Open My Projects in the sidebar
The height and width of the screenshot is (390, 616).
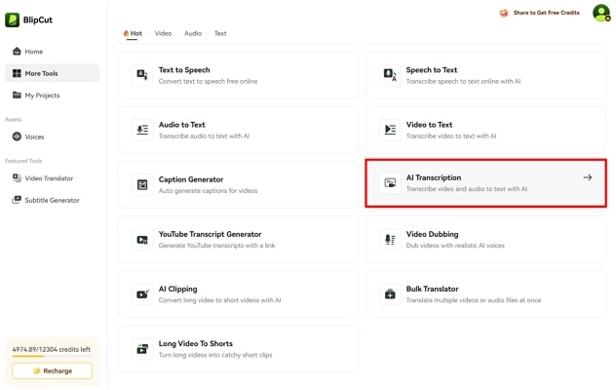(x=42, y=95)
